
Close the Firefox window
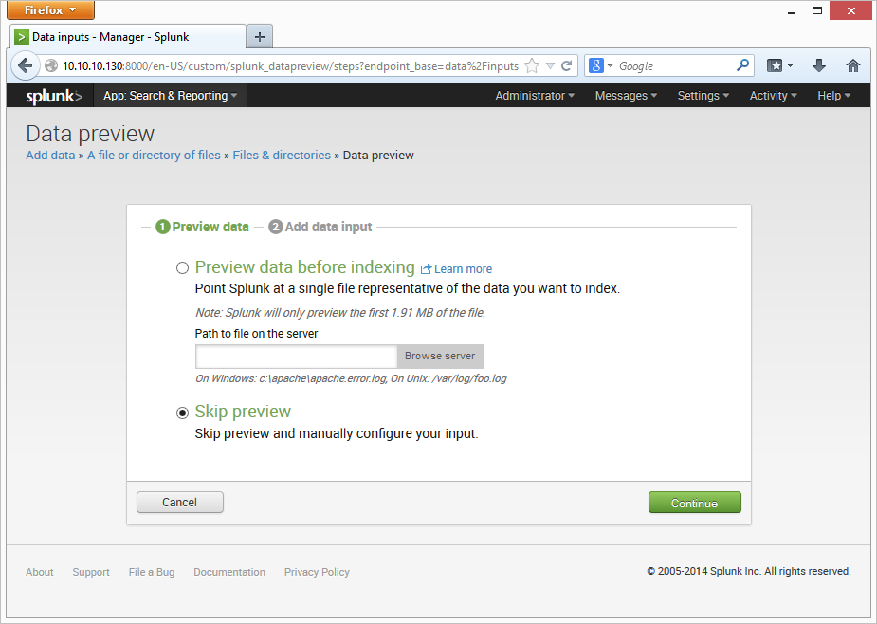coord(850,10)
